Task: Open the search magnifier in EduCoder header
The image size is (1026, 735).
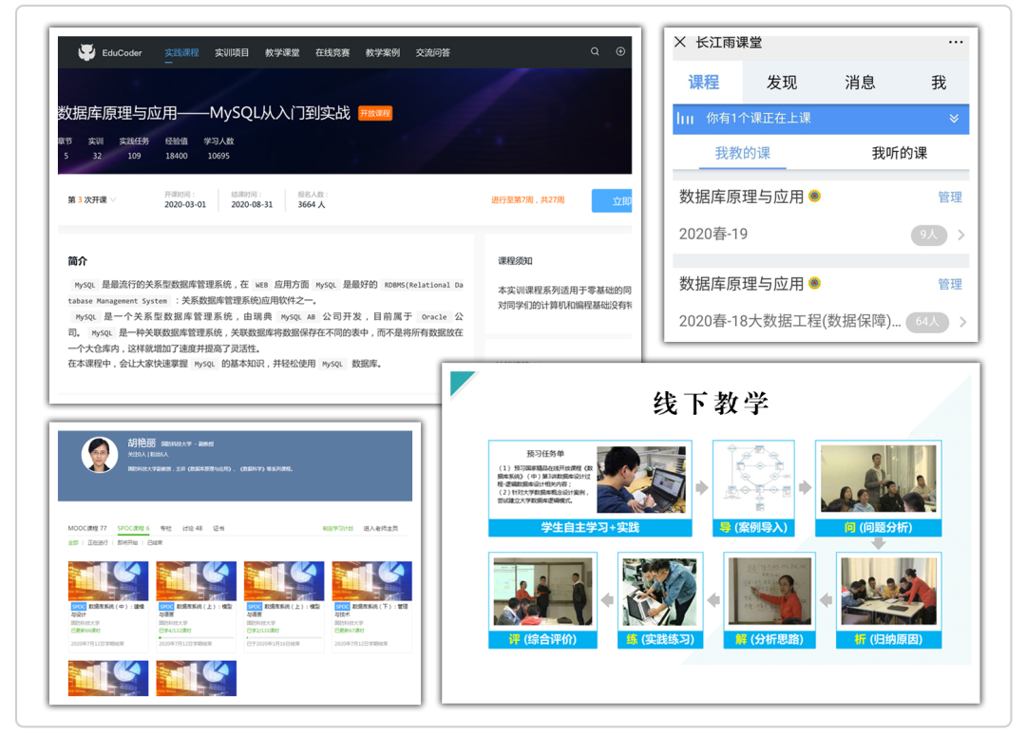Action: [595, 51]
